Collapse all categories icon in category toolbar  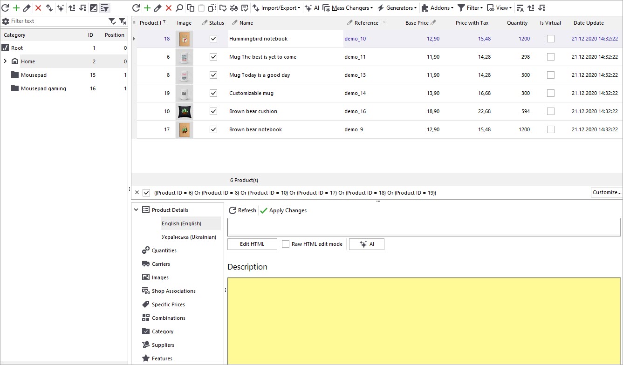click(x=82, y=8)
